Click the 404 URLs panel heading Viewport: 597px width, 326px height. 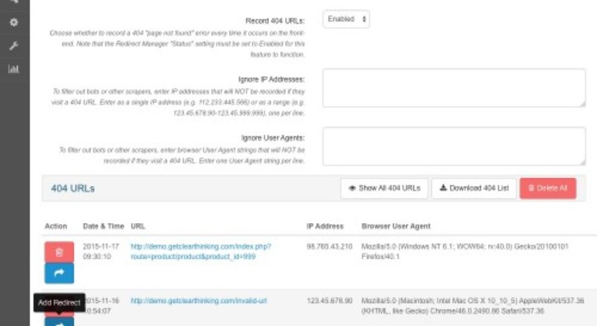73,188
